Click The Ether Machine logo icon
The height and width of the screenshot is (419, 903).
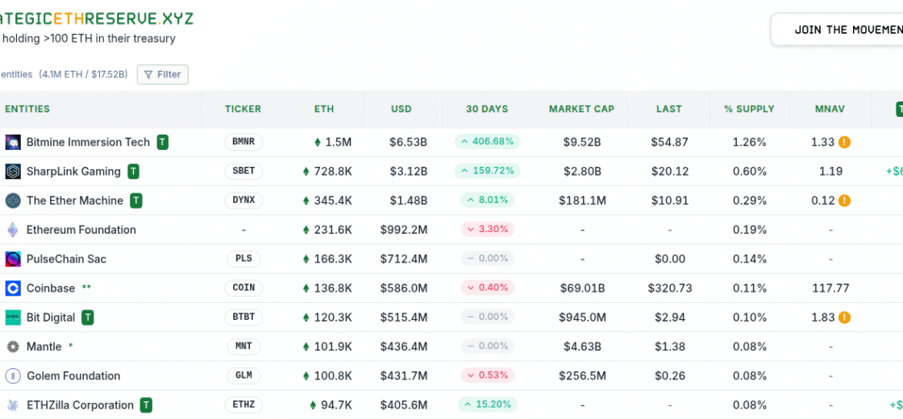pyautogui.click(x=13, y=201)
